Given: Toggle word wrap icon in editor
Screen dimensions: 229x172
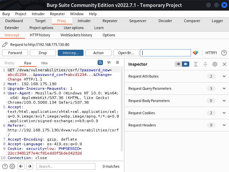Looking at the screenshot, I should [100, 62].
